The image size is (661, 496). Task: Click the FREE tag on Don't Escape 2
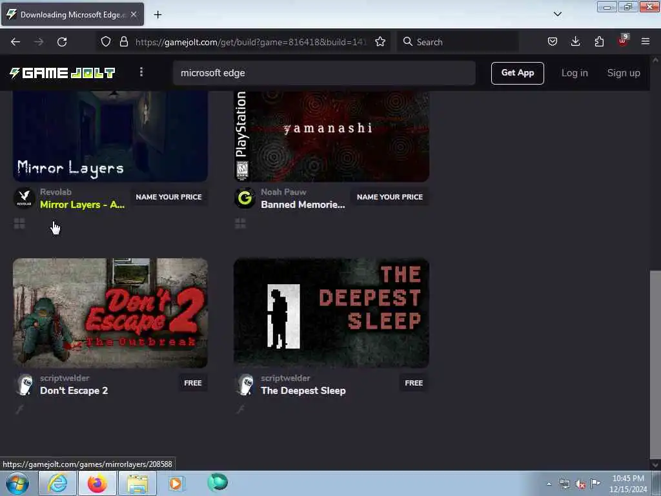pos(192,383)
